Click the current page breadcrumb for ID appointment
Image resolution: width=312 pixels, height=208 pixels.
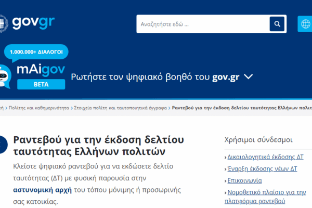click(241, 108)
